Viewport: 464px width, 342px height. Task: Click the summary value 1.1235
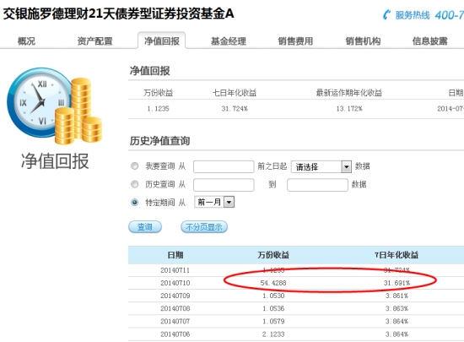click(x=158, y=109)
